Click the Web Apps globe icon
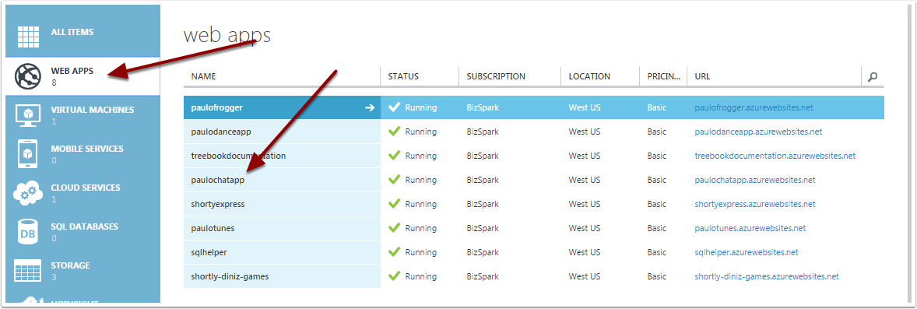The width and height of the screenshot is (917, 309). (27, 76)
